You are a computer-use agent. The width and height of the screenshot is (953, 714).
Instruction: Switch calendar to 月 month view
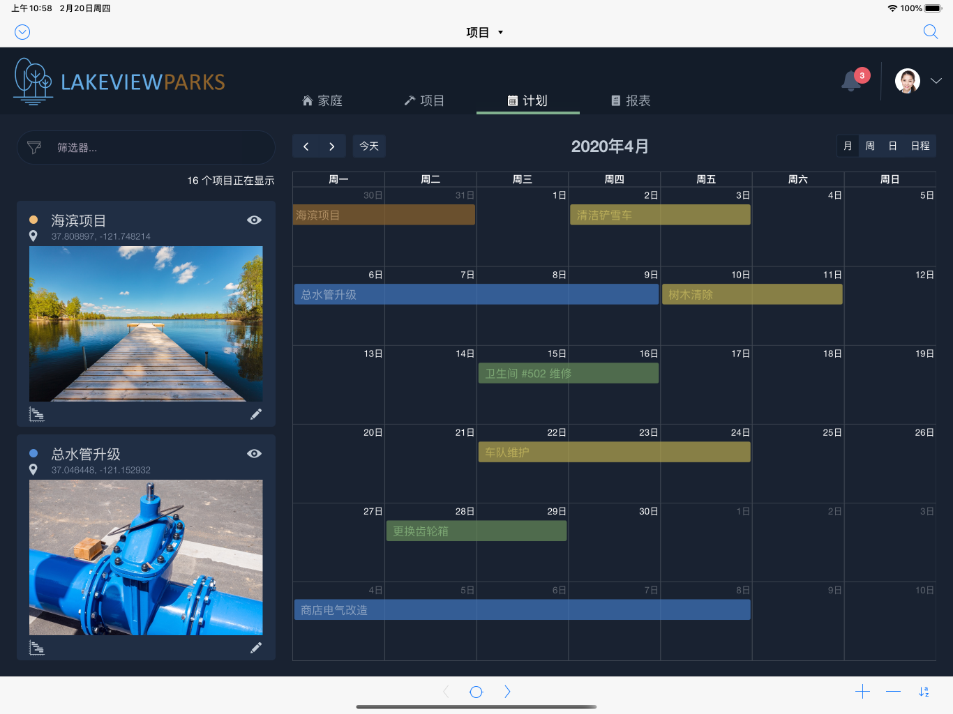tap(848, 146)
